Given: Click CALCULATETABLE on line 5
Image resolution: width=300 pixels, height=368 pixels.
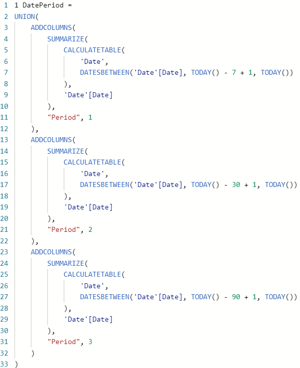Looking at the screenshot, I should (x=92, y=50).
